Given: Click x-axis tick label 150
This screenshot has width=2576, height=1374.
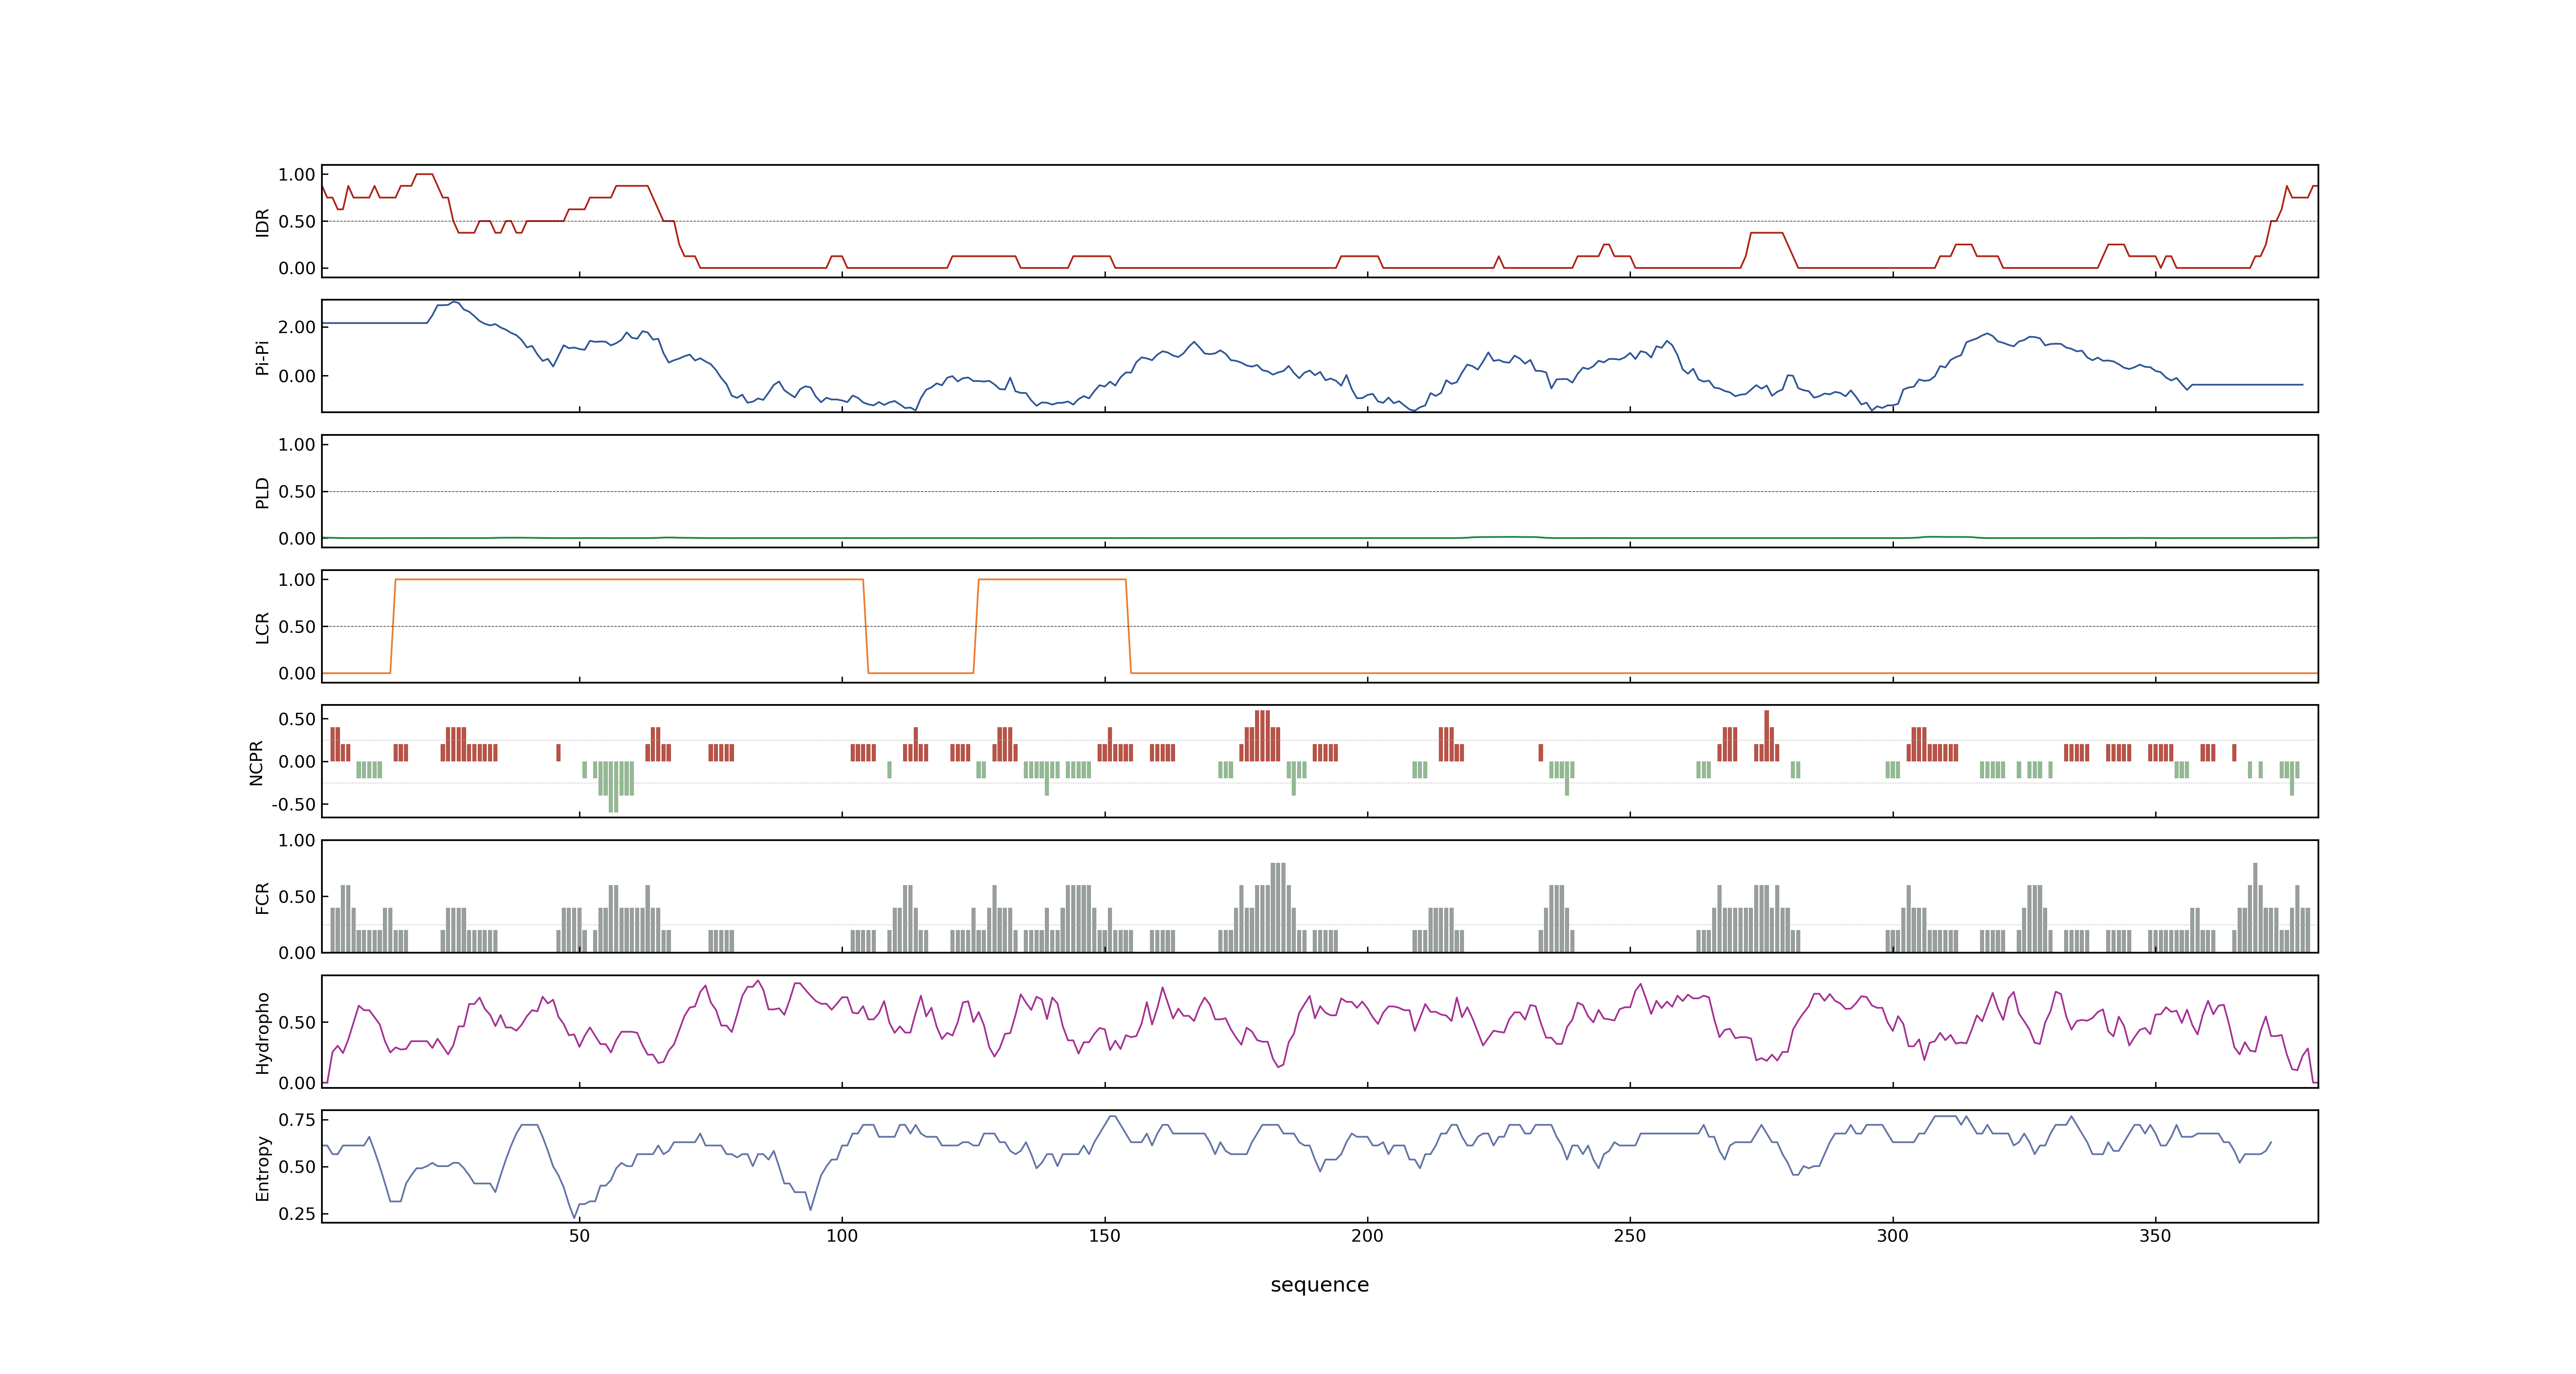Looking at the screenshot, I should pyautogui.click(x=1104, y=1236).
